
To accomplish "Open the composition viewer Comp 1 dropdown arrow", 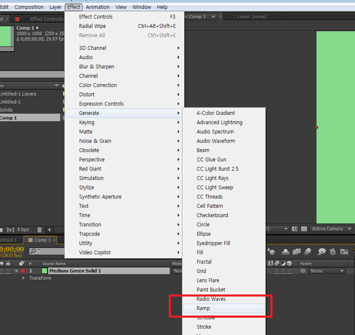I will coord(213,16).
